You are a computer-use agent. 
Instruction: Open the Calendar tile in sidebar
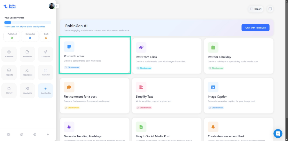[x=9, y=54]
